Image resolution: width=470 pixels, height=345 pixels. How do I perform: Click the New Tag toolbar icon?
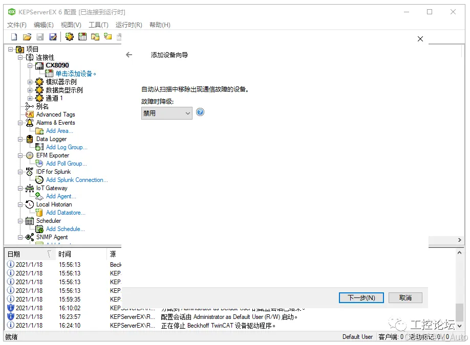(108, 37)
